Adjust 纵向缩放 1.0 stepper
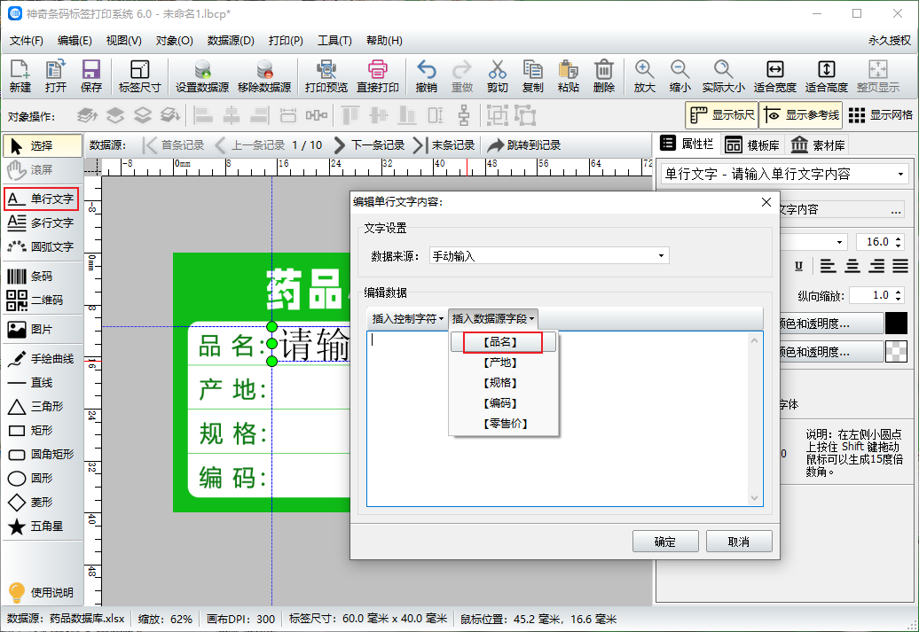Image resolution: width=919 pixels, height=632 pixels. pos(899,295)
